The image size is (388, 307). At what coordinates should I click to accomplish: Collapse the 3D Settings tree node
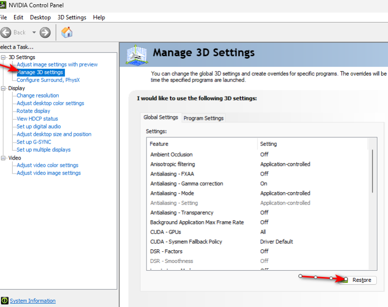[3, 57]
